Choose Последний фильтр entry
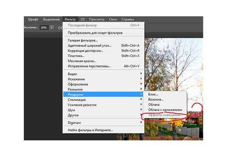Image resolution: width=227 pixels, height=157 pixels. (x=104, y=25)
